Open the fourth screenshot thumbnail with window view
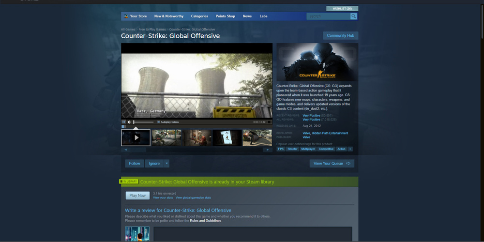The image size is (484, 242). (227, 137)
